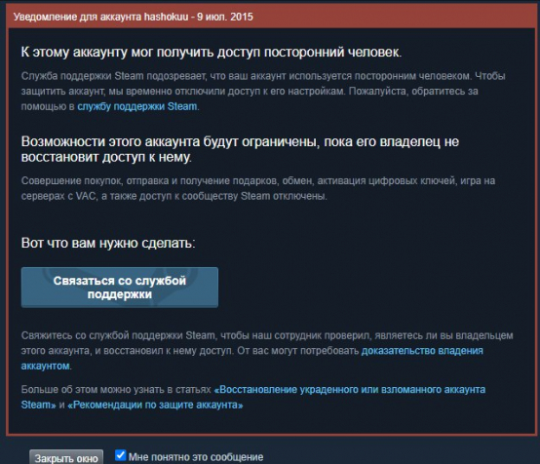Click the «Закрыть окно» button
540x464 pixels.
(x=66, y=458)
